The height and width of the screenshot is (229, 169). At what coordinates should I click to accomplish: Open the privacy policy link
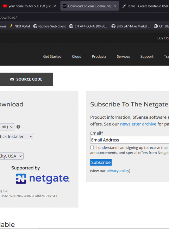click(118, 171)
